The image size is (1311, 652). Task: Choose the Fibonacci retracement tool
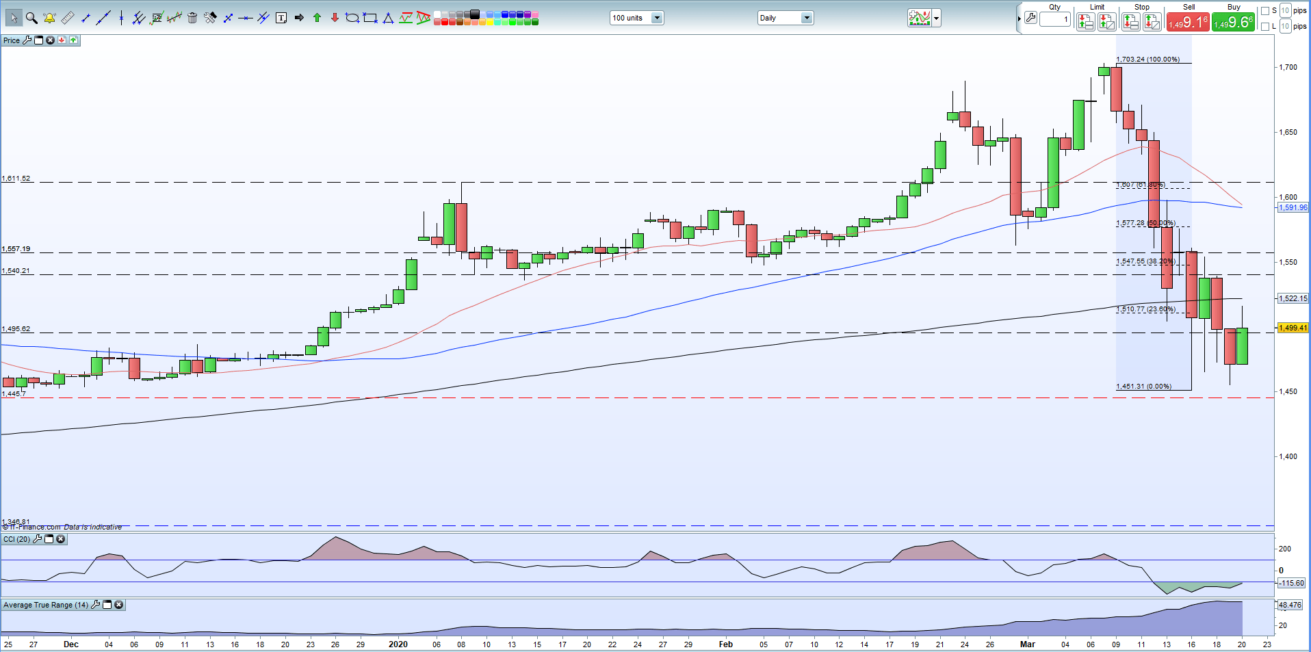(x=157, y=18)
